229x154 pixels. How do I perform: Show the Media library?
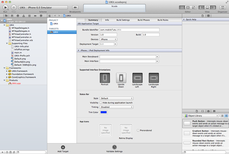coord(214,111)
